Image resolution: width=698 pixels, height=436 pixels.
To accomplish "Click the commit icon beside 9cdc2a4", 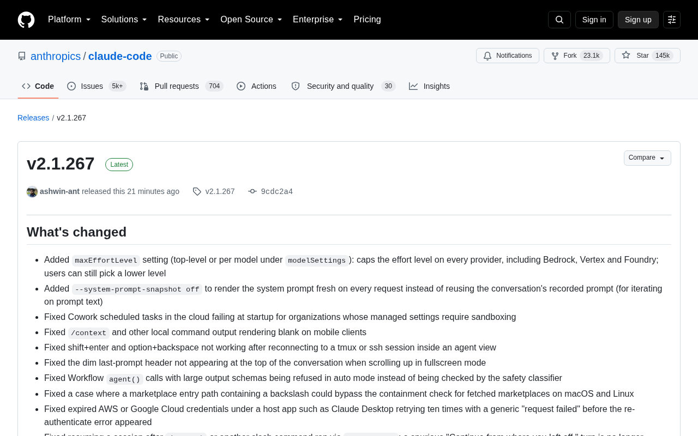I will tap(252, 191).
